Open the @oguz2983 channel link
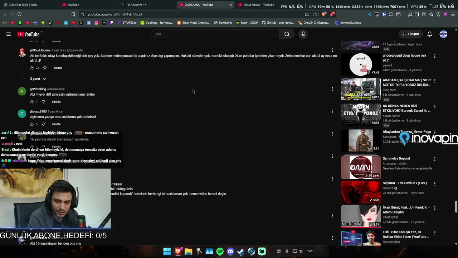The height and width of the screenshot is (258, 458). point(38,111)
